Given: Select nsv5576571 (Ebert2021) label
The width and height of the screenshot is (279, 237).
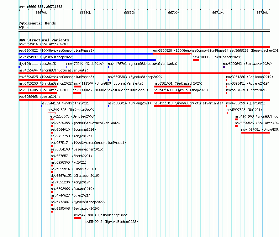Looking at the screenshot, I should pos(71,156).
